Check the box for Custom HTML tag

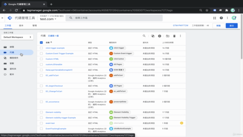[x=41, y=59]
